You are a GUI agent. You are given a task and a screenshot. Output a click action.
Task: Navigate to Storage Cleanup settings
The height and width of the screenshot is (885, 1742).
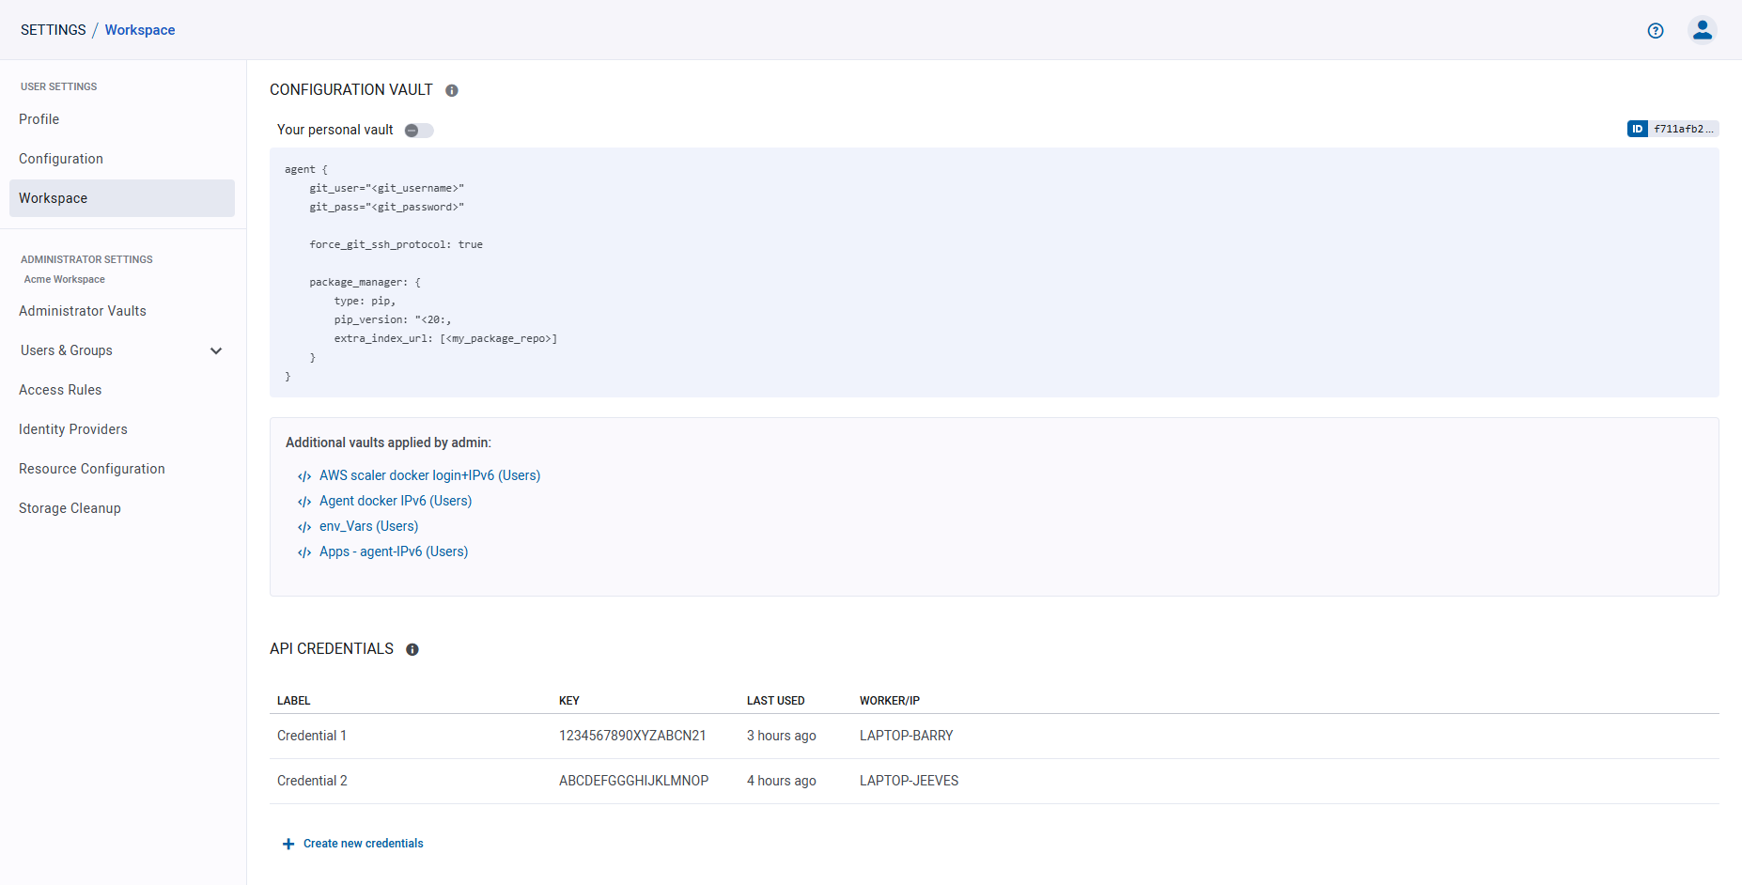[70, 507]
